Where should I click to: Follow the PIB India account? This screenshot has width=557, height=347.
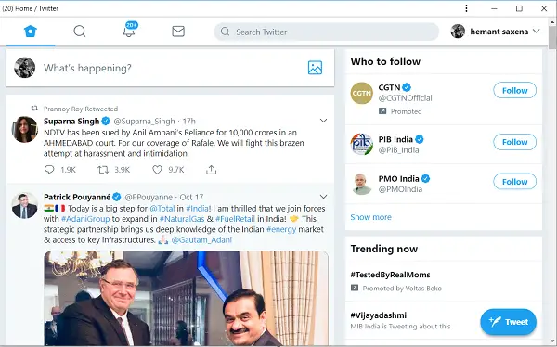(x=514, y=142)
